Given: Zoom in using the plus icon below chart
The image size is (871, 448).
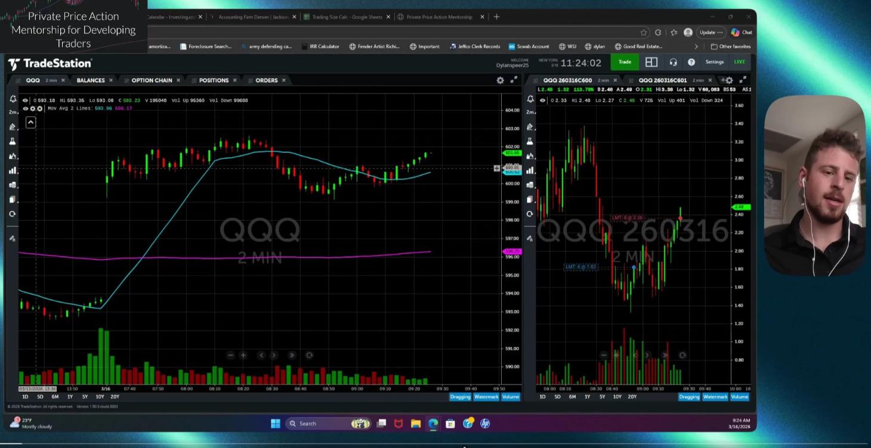Looking at the screenshot, I should (243, 355).
